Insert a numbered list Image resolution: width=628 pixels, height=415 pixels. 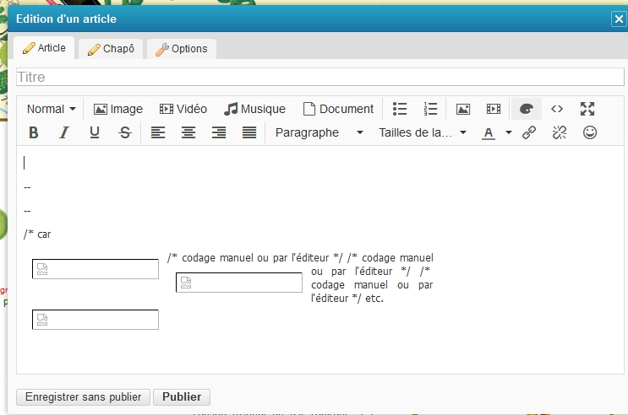point(431,109)
